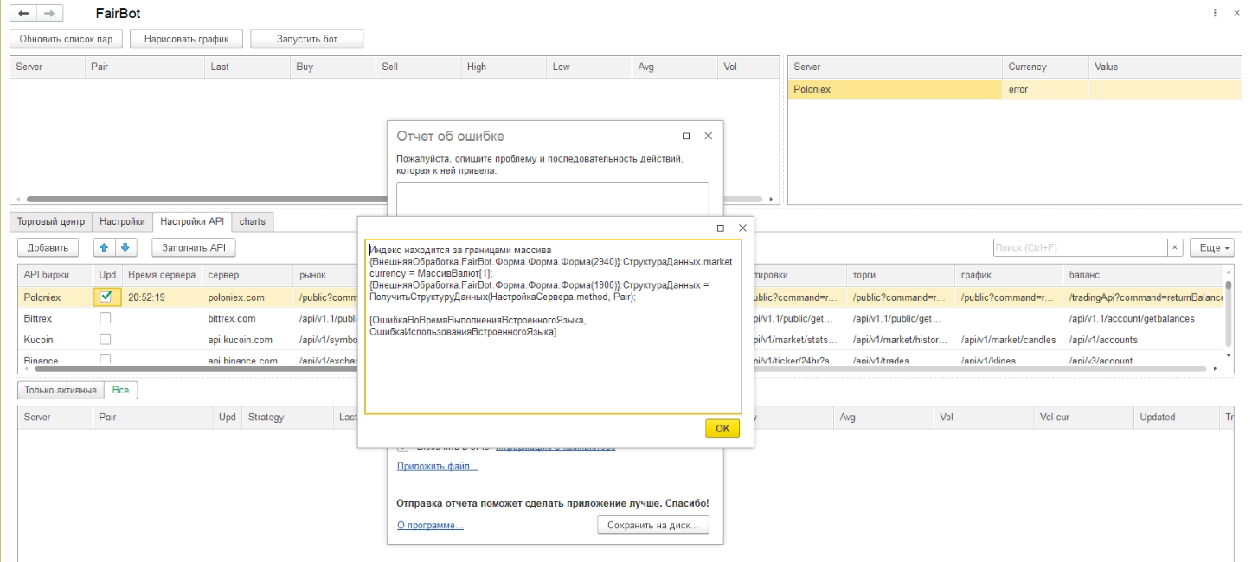Click the Отчет об ошибке dialog title
Viewport: 1252px width, 562px height.
tap(450, 136)
